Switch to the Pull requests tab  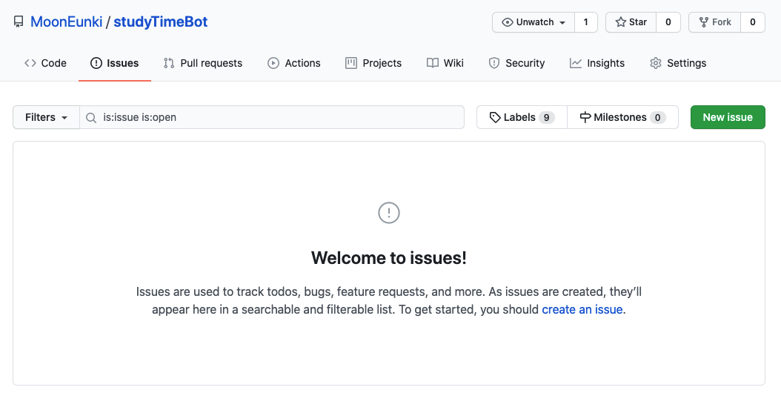(x=203, y=63)
